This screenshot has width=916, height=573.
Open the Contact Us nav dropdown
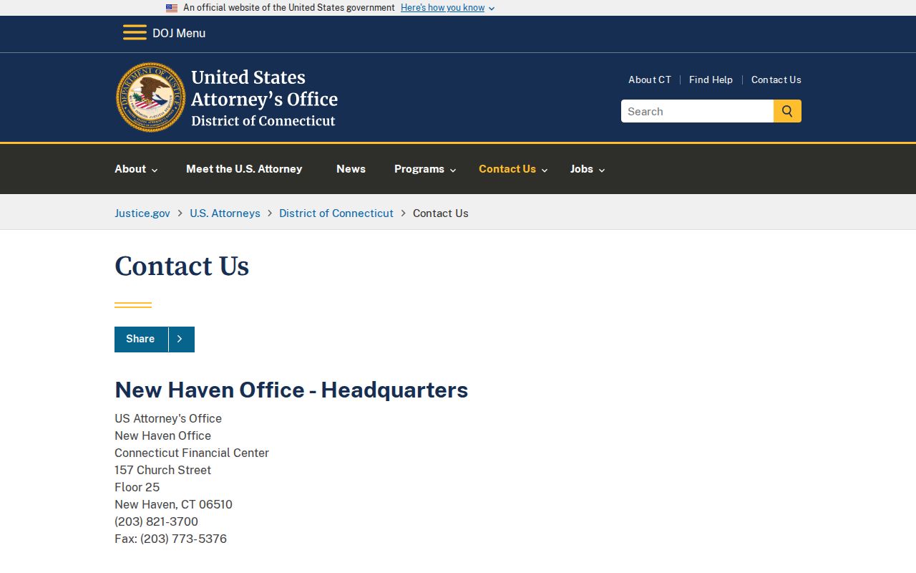point(513,169)
